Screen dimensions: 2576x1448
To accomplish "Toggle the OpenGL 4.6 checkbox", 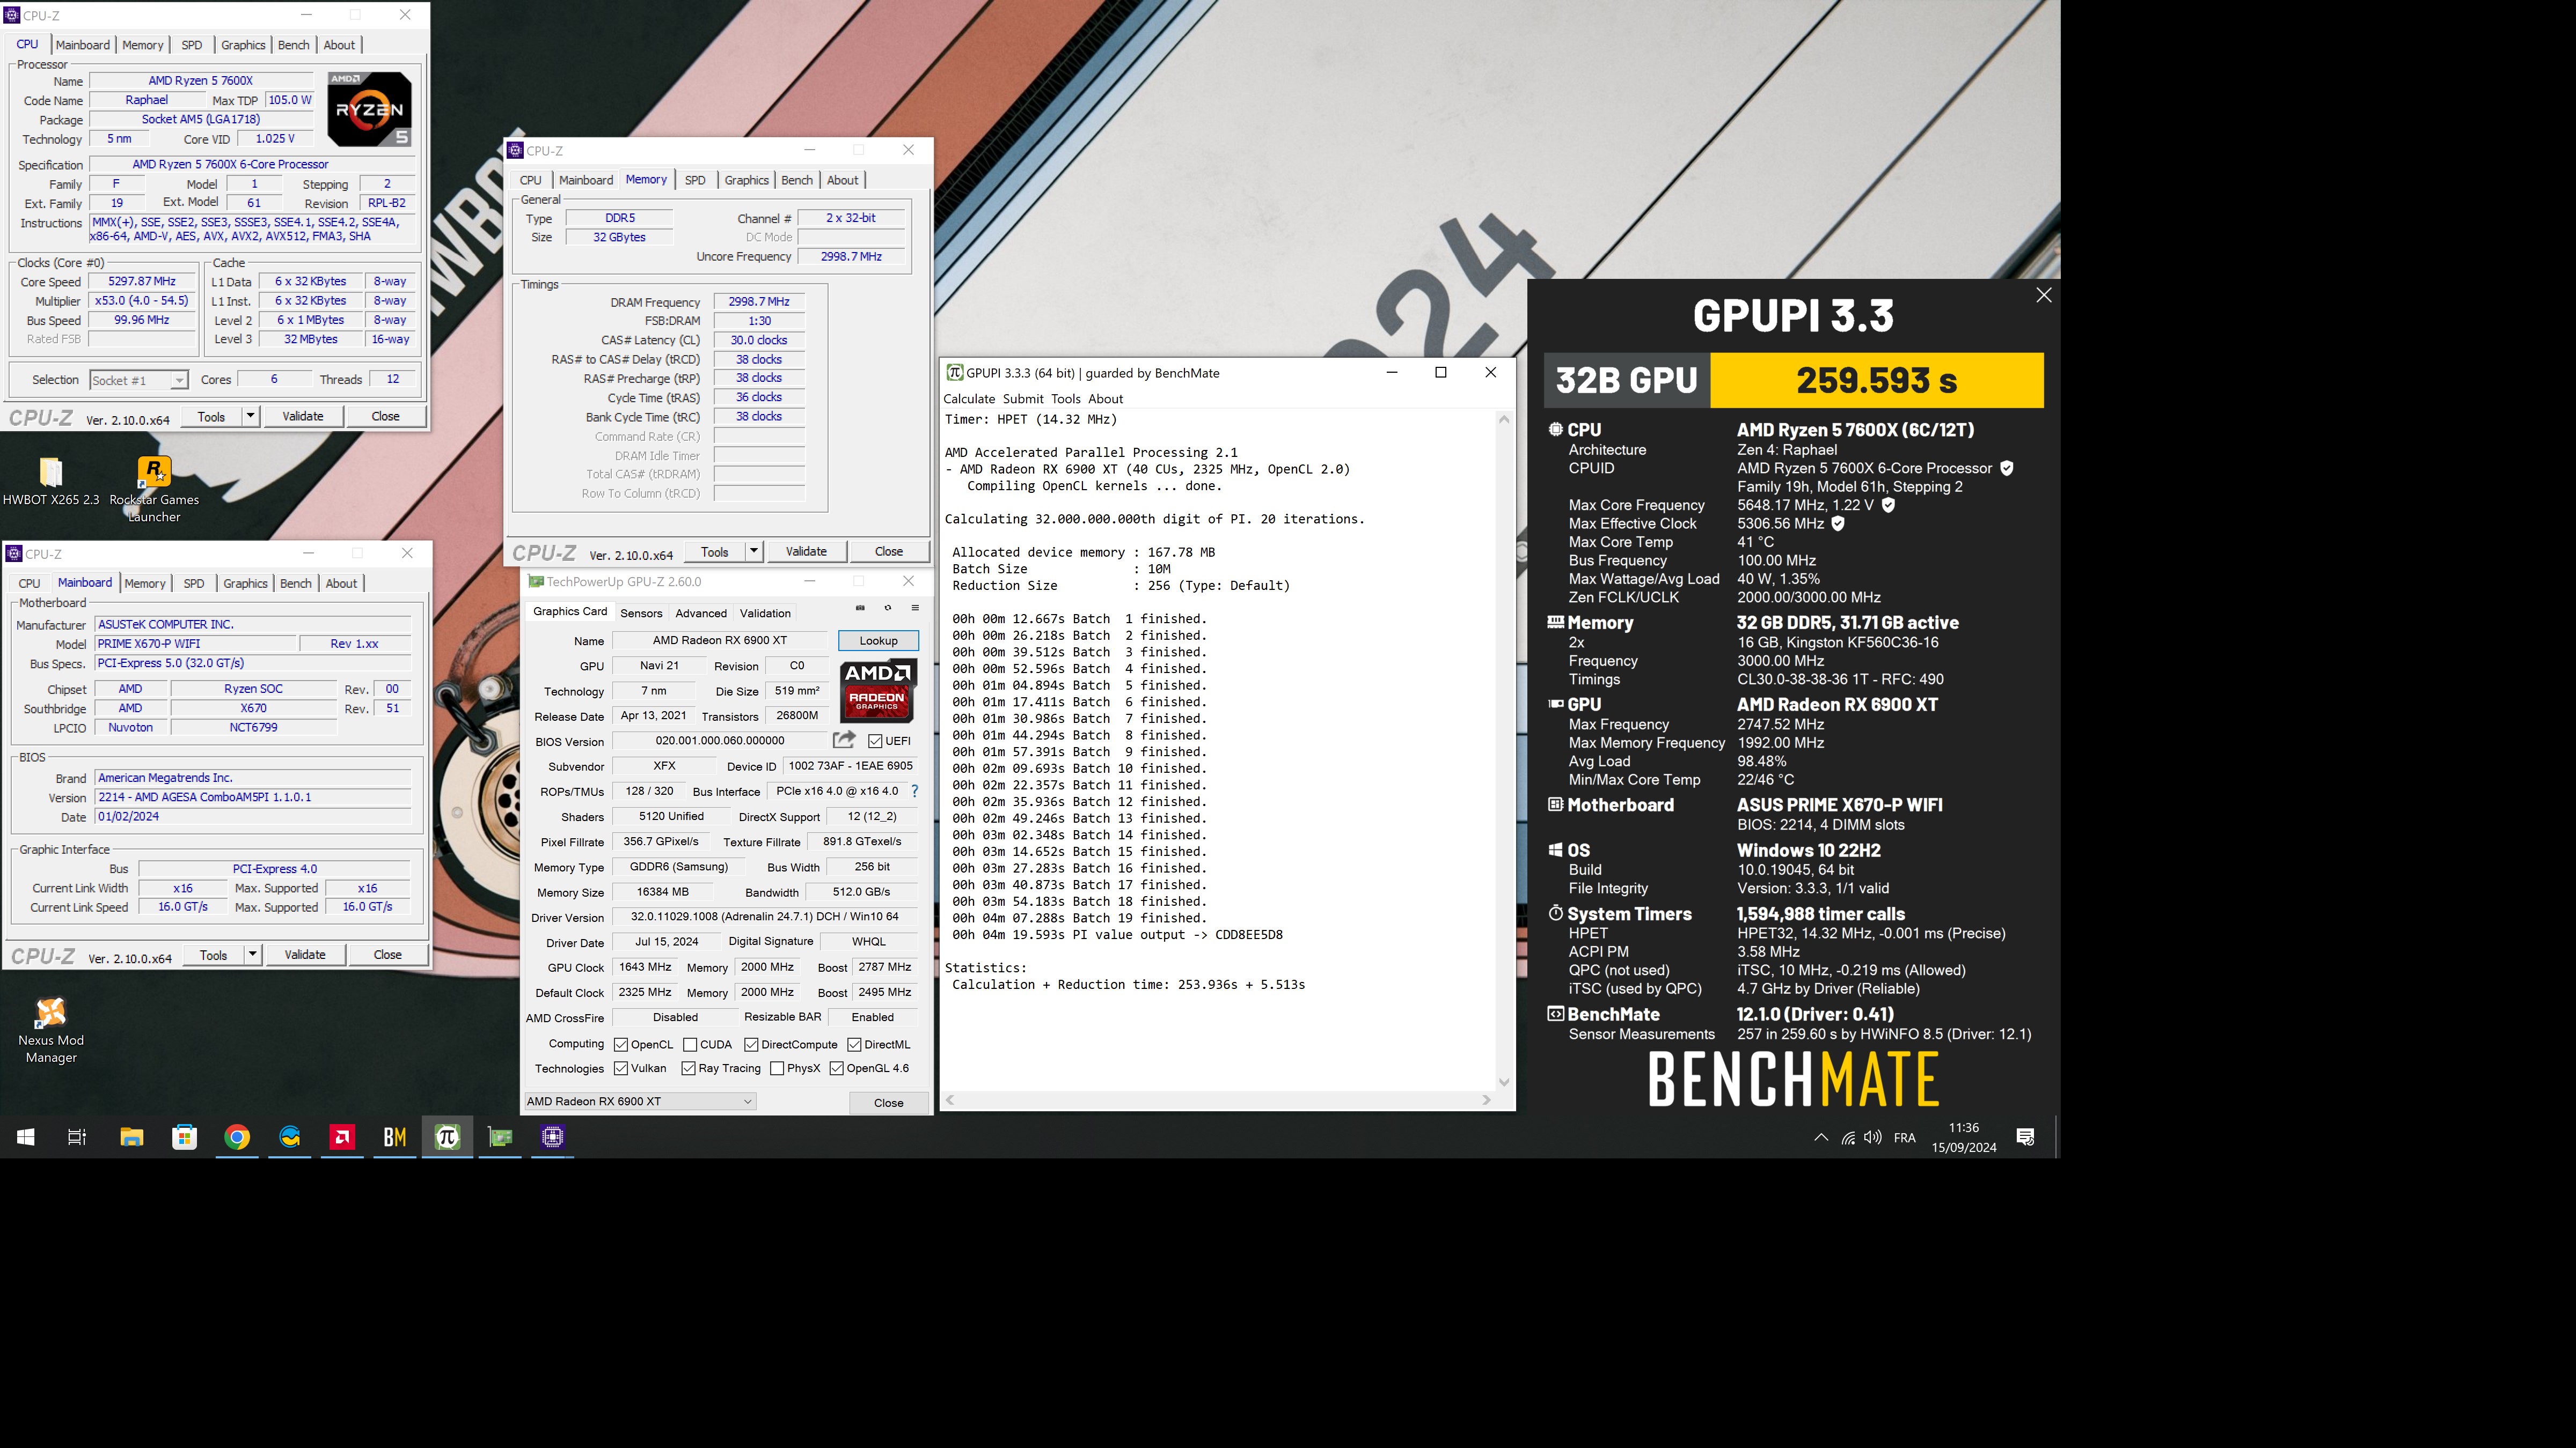I will coord(837,1068).
